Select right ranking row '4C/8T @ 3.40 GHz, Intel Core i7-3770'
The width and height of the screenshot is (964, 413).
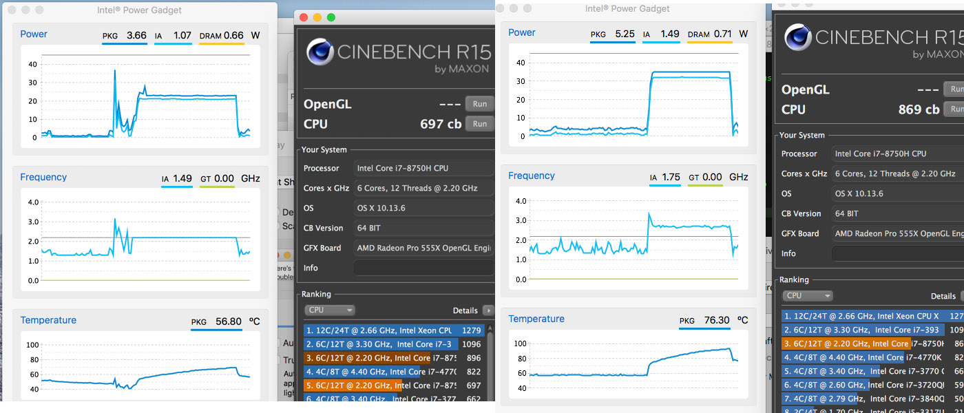(x=873, y=371)
